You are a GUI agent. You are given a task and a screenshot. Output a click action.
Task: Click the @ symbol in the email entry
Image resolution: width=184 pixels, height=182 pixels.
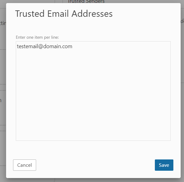41,47
